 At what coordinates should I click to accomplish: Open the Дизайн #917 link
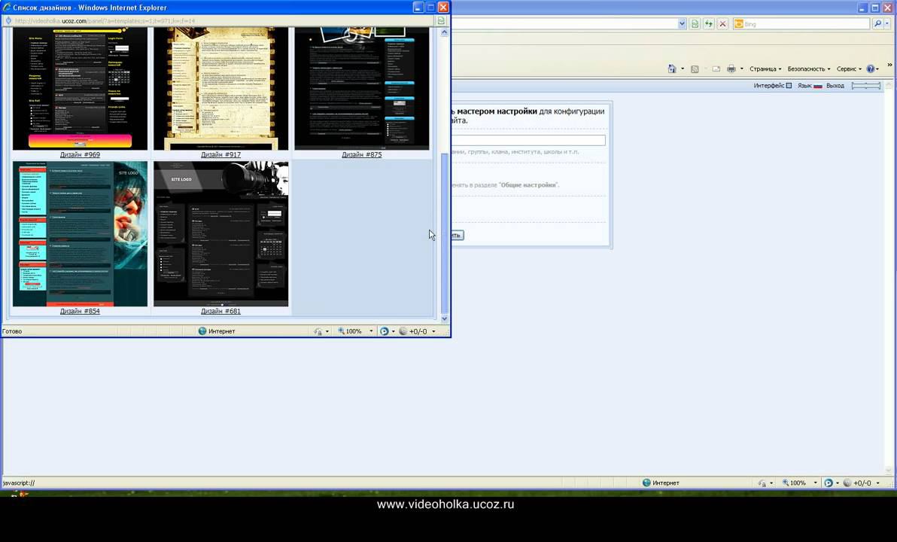(220, 154)
